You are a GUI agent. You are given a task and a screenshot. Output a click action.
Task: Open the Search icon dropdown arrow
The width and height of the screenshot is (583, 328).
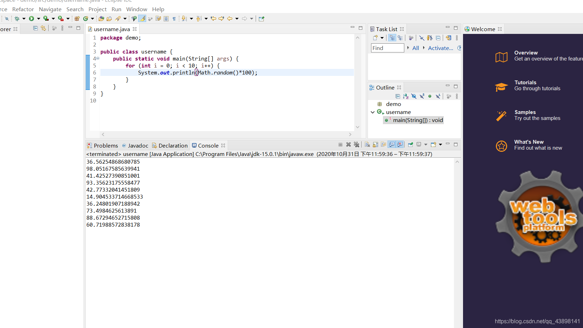(x=125, y=19)
